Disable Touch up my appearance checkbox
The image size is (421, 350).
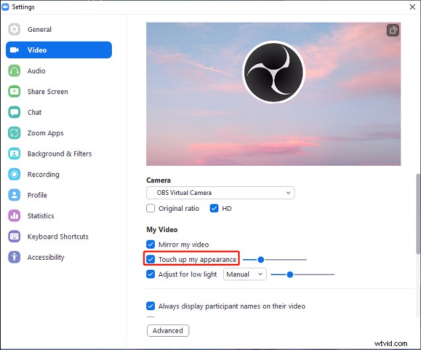(151, 259)
